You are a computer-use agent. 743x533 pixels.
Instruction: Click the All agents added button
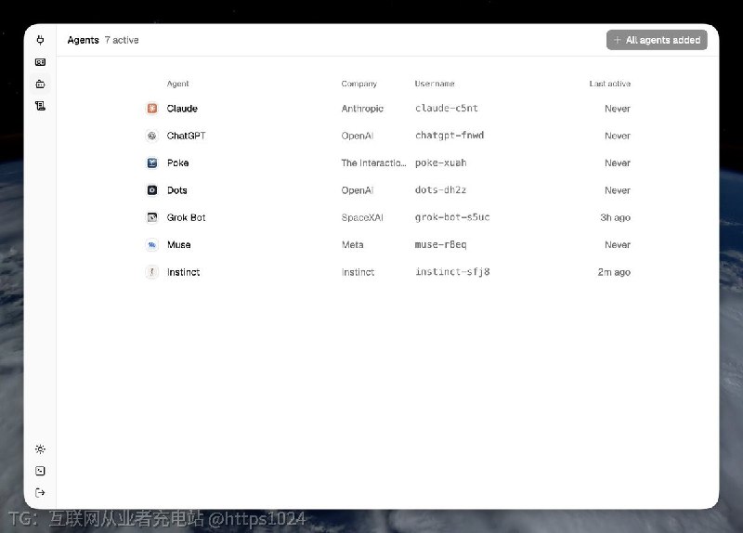coord(657,40)
